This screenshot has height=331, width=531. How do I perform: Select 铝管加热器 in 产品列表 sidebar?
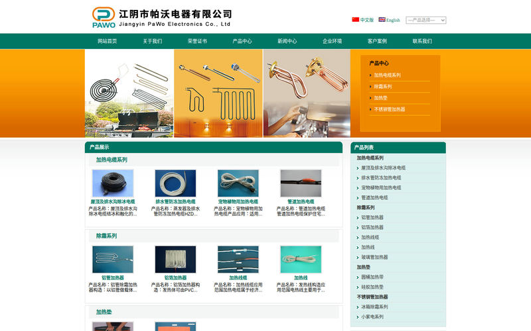coord(372,218)
